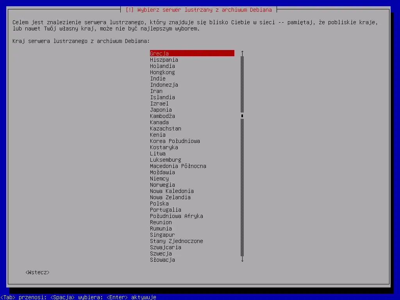Select Litwa entry
Image resolution: width=400 pixels, height=300 pixels.
tap(192, 153)
